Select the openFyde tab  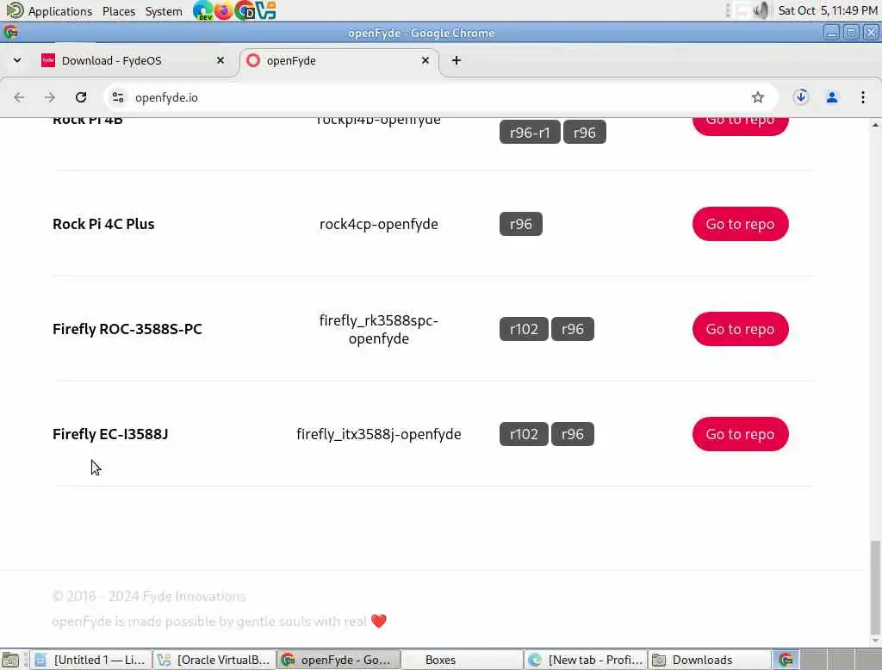click(339, 60)
